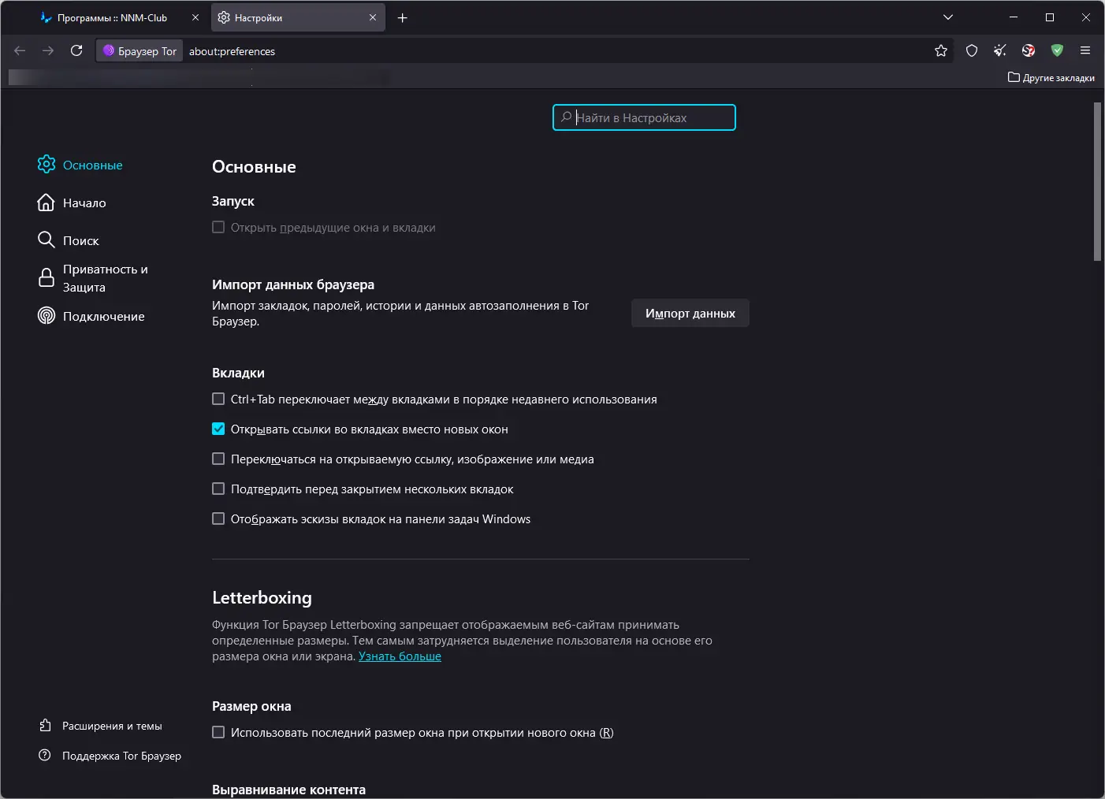Open the Узнать больше link

(x=400, y=656)
